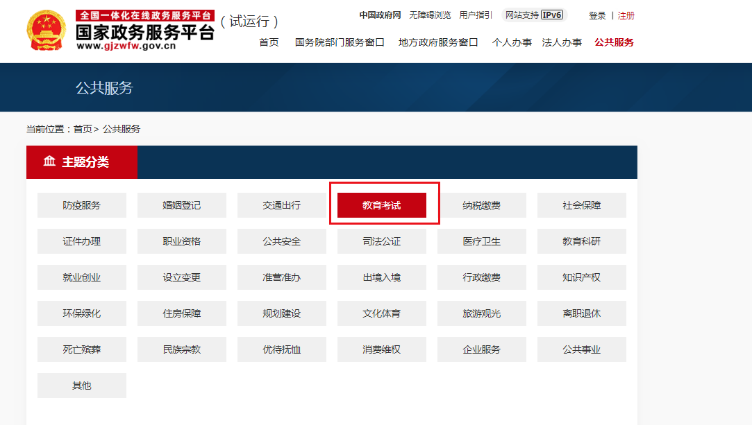Open the 用户指引 user guide link
This screenshot has width=752, height=425.
click(476, 15)
